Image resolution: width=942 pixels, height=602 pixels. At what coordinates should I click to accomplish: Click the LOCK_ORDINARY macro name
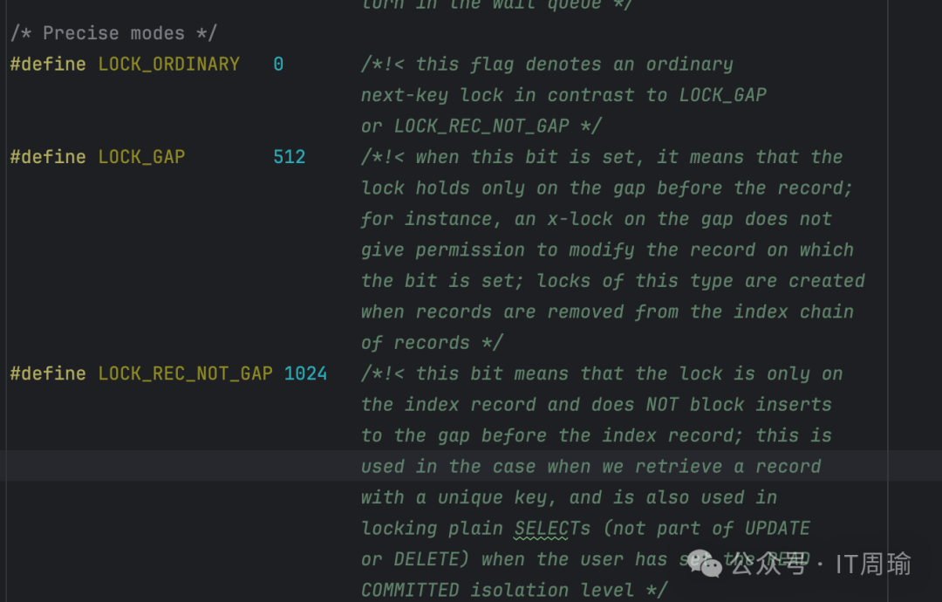click(168, 65)
